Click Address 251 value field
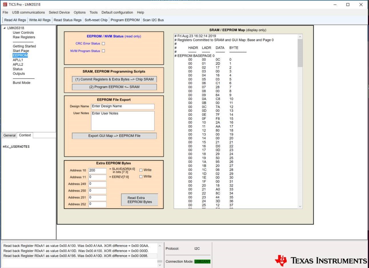This screenshot has height=268, width=369. click(x=97, y=198)
